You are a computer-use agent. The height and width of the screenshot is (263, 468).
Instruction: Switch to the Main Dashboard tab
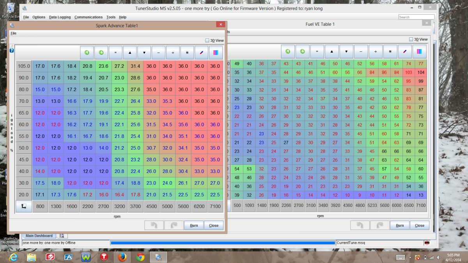[x=39, y=236]
